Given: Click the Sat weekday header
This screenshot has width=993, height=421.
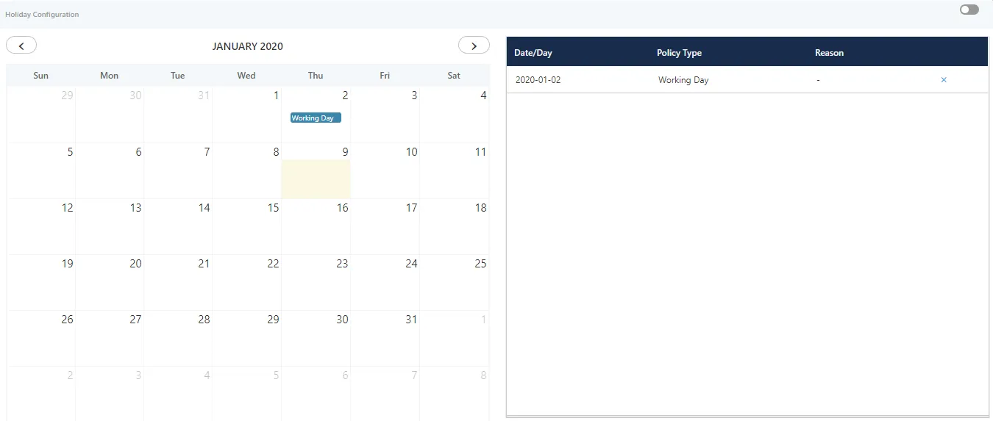Looking at the screenshot, I should [x=454, y=76].
